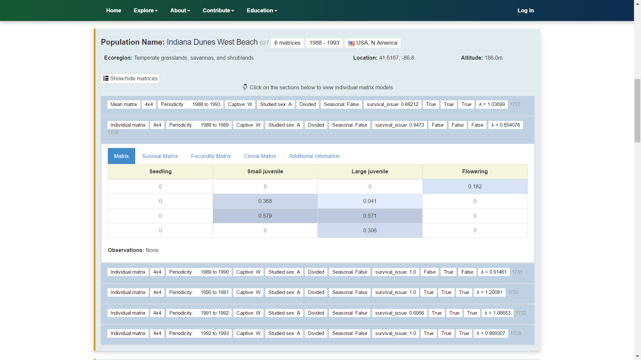The height and width of the screenshot is (360, 641).
Task: Click the page vertical scrollbar thumb
Action: 637,111
